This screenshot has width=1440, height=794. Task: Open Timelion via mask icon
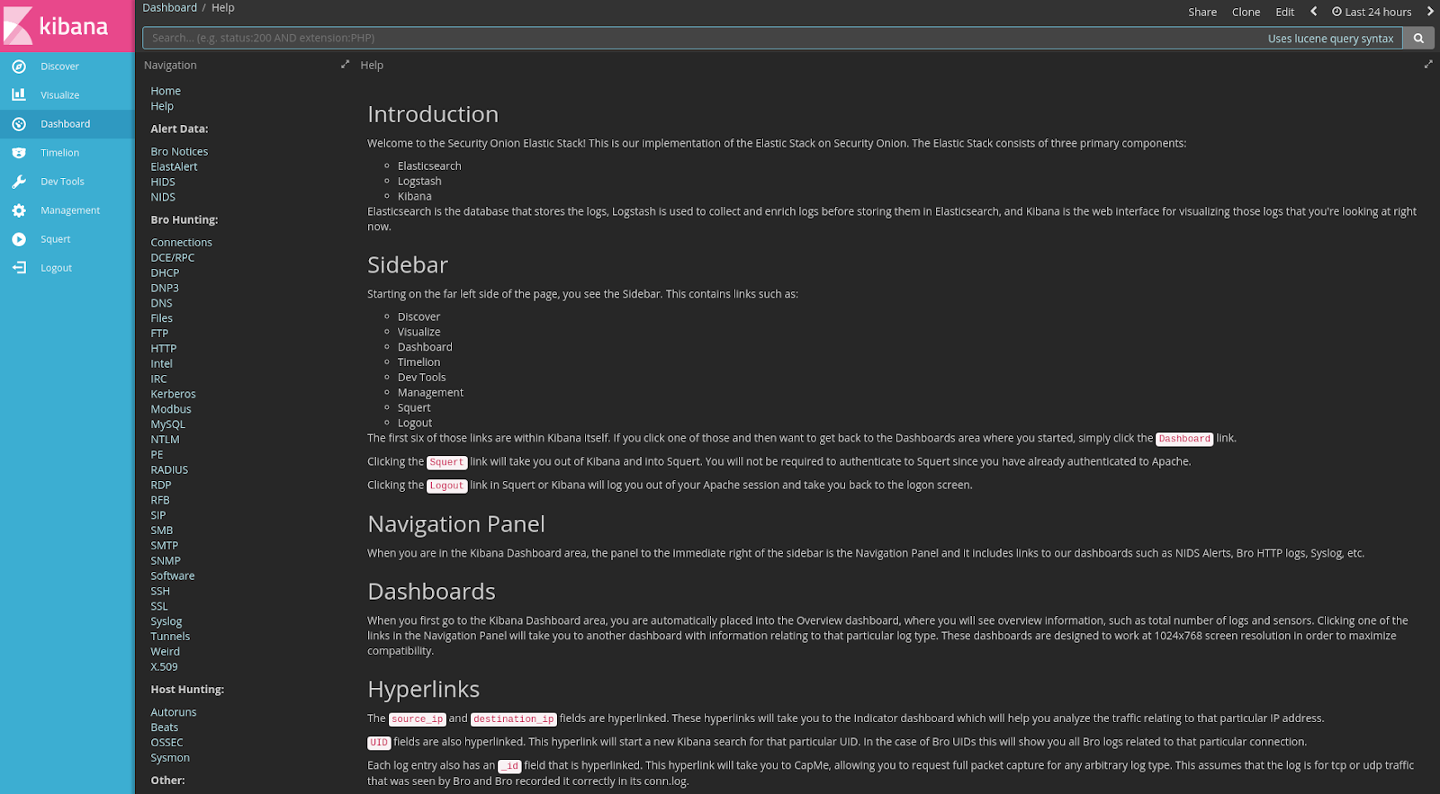pyautogui.click(x=19, y=153)
